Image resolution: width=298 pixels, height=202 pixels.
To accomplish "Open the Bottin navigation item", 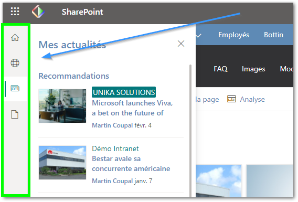I will click(273, 35).
